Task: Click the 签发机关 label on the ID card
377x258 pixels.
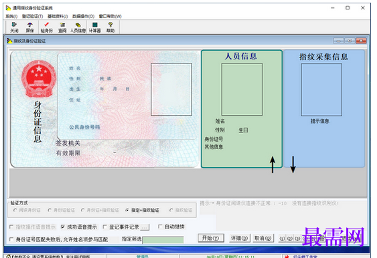Action: [x=68, y=143]
